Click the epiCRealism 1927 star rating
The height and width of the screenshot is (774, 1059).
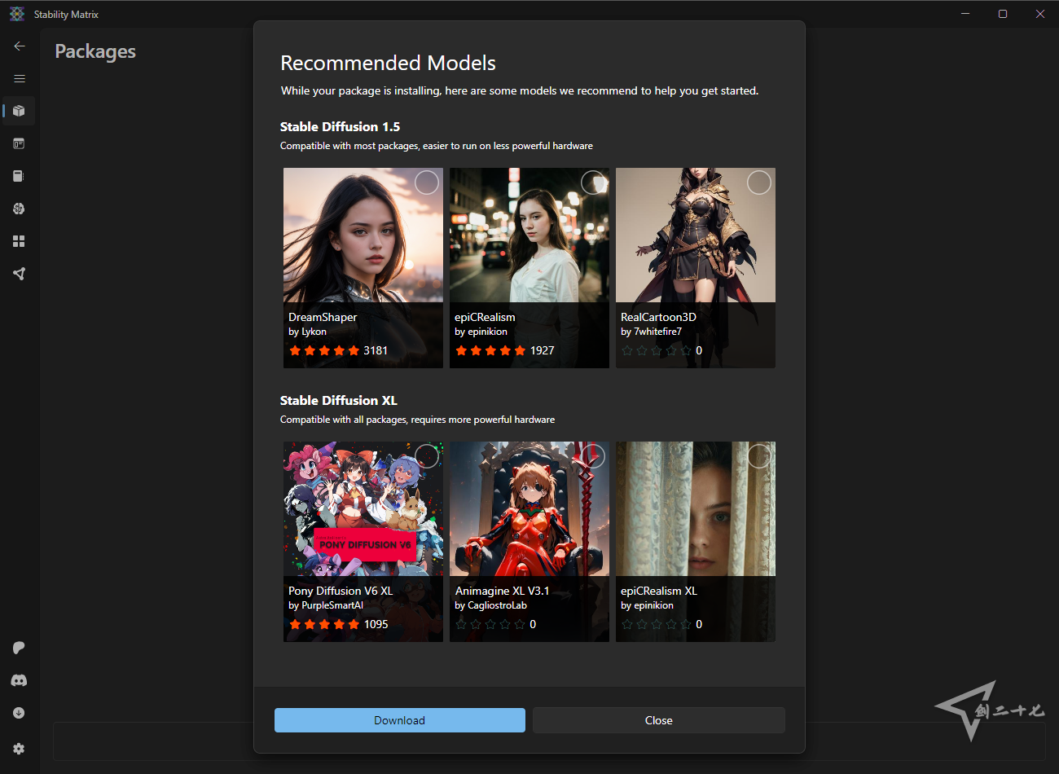(x=490, y=350)
